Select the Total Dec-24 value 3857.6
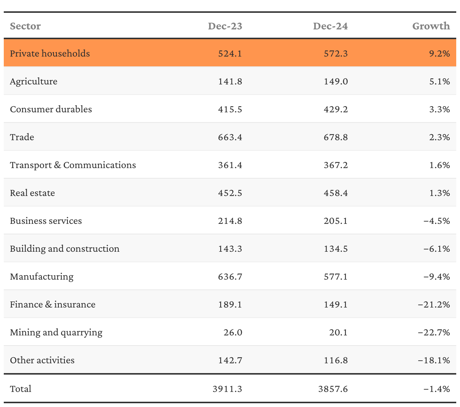The height and width of the screenshot is (407, 460). tap(333, 389)
